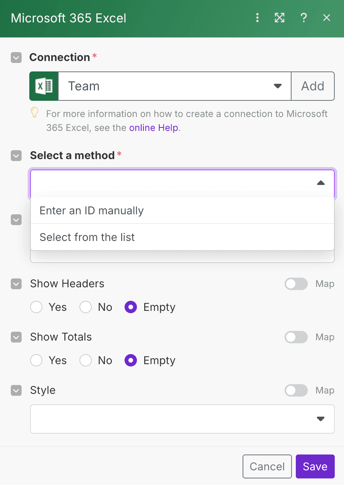Click the purple Save button

[315, 466]
